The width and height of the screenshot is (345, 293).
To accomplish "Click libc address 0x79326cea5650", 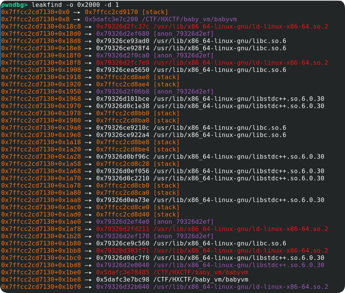I will [123, 70].
